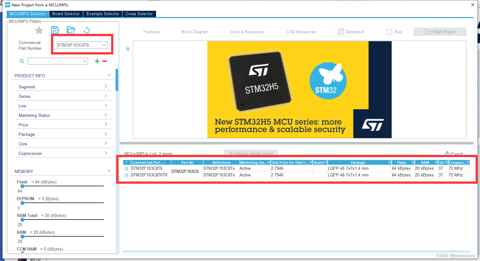480x261 pixels.
Task: Open CAD Resources view
Action: pos(301,32)
